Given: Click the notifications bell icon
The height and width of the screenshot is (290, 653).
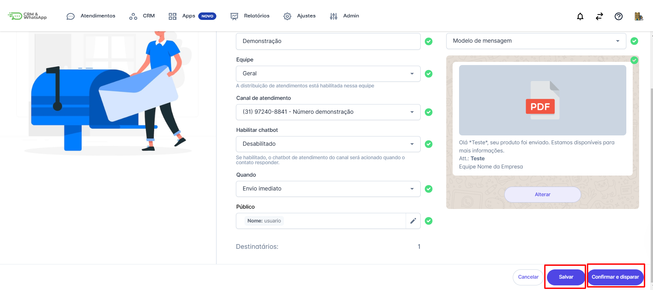Looking at the screenshot, I should point(580,16).
